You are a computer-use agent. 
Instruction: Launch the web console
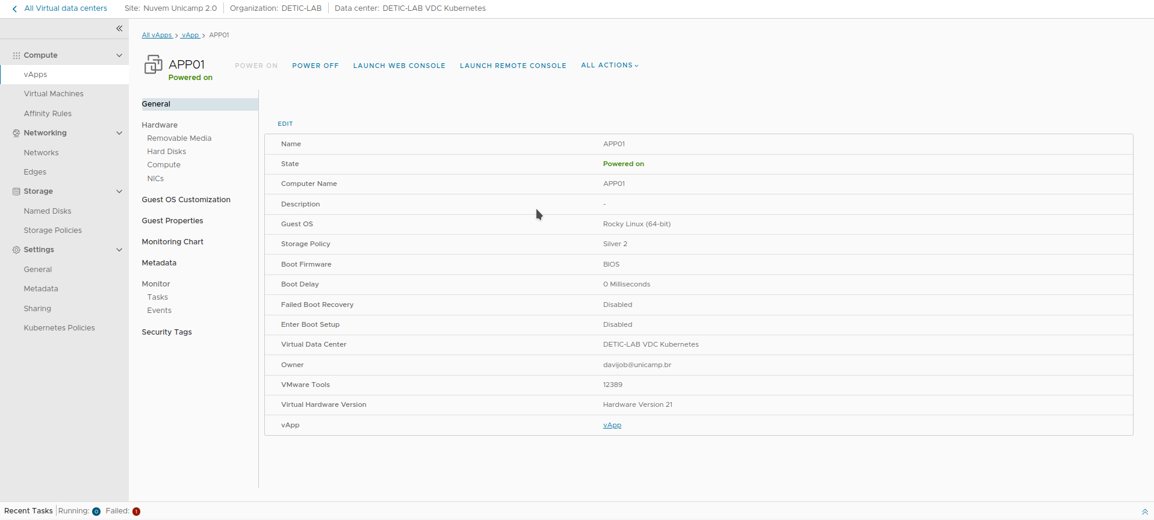pyautogui.click(x=399, y=66)
